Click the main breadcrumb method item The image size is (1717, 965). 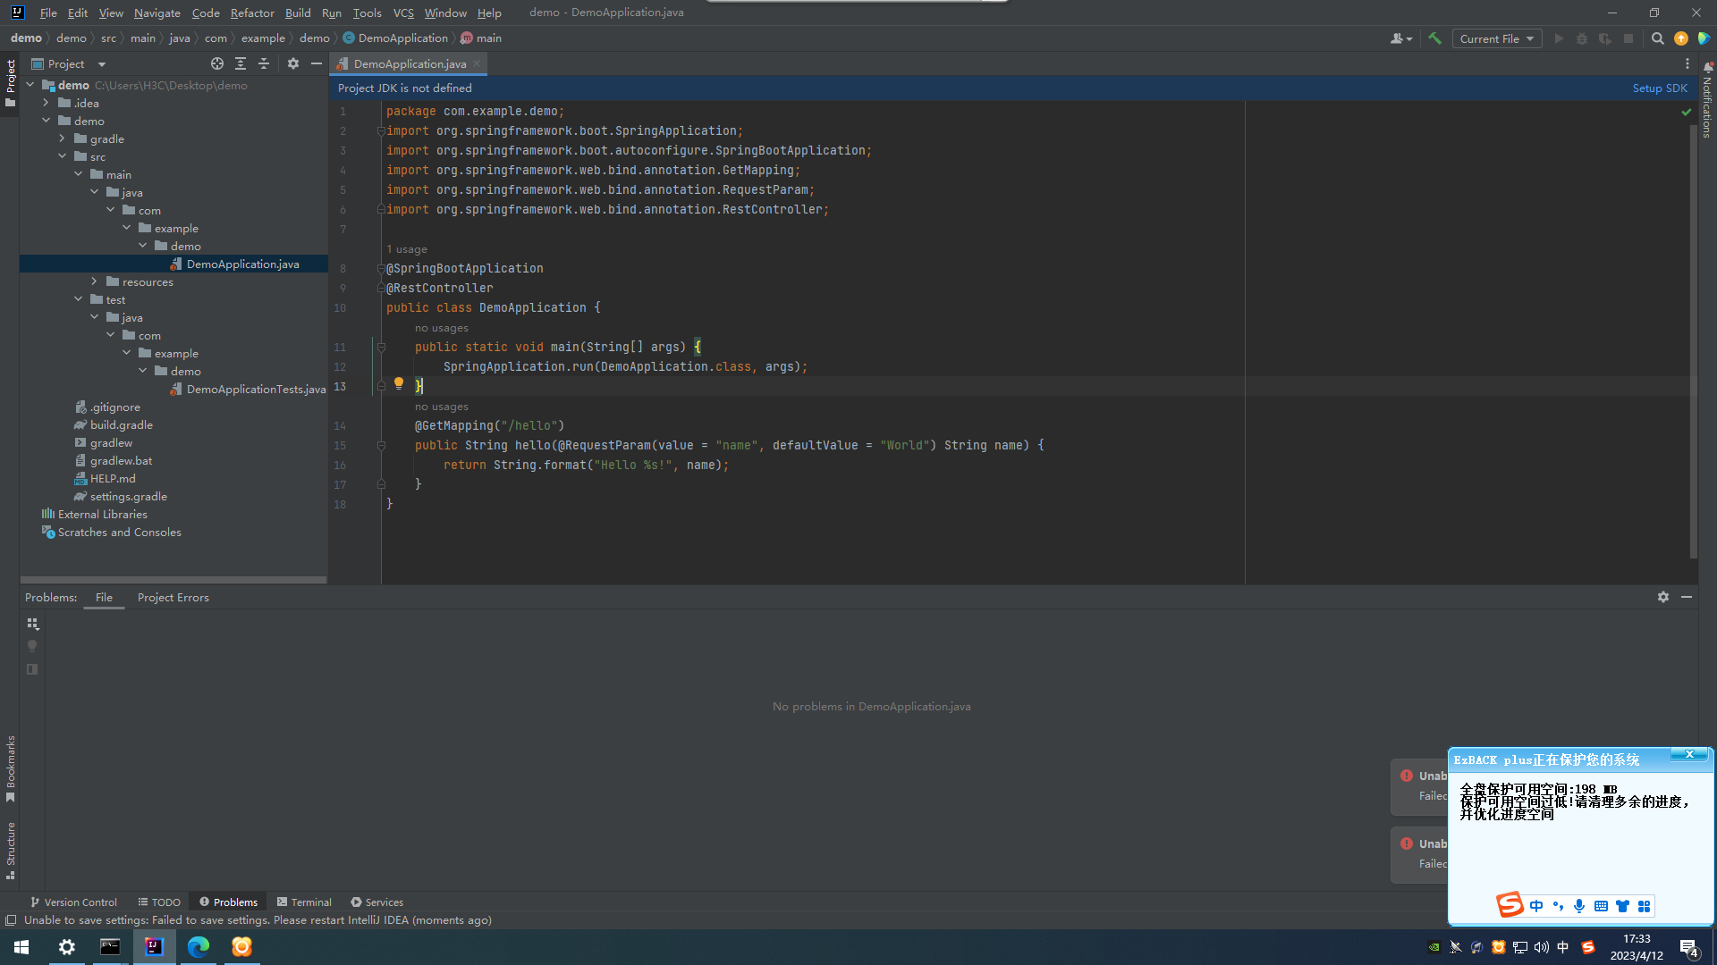click(481, 38)
